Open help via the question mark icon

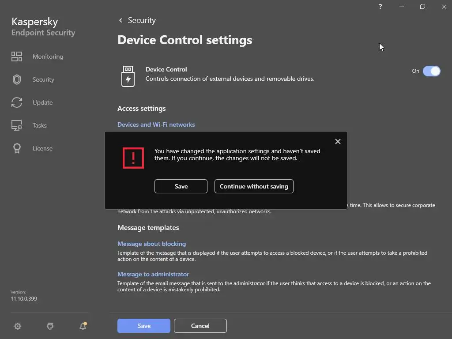tap(380, 6)
